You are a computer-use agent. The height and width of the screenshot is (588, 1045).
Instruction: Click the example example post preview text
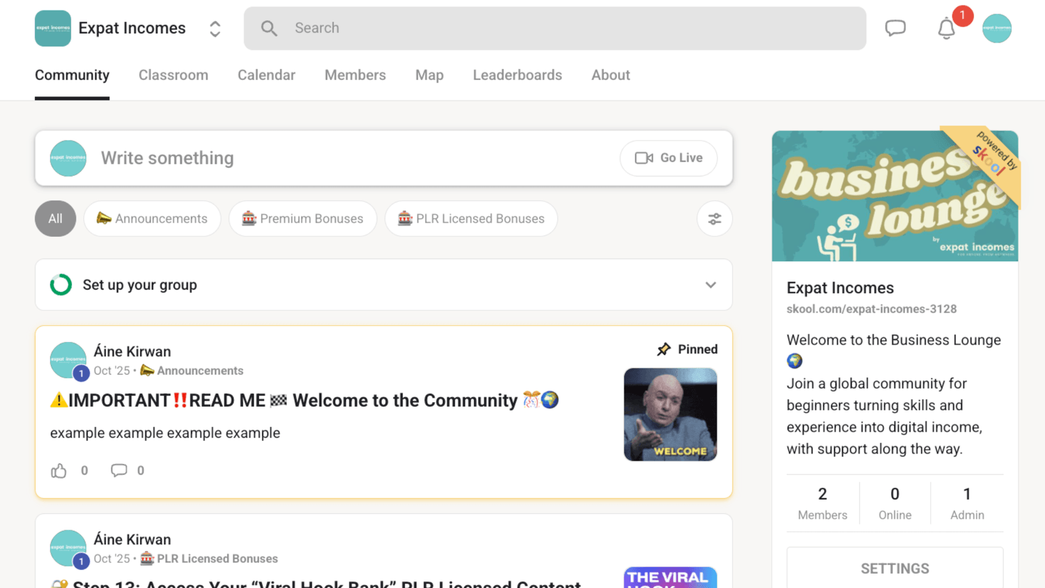point(165,433)
